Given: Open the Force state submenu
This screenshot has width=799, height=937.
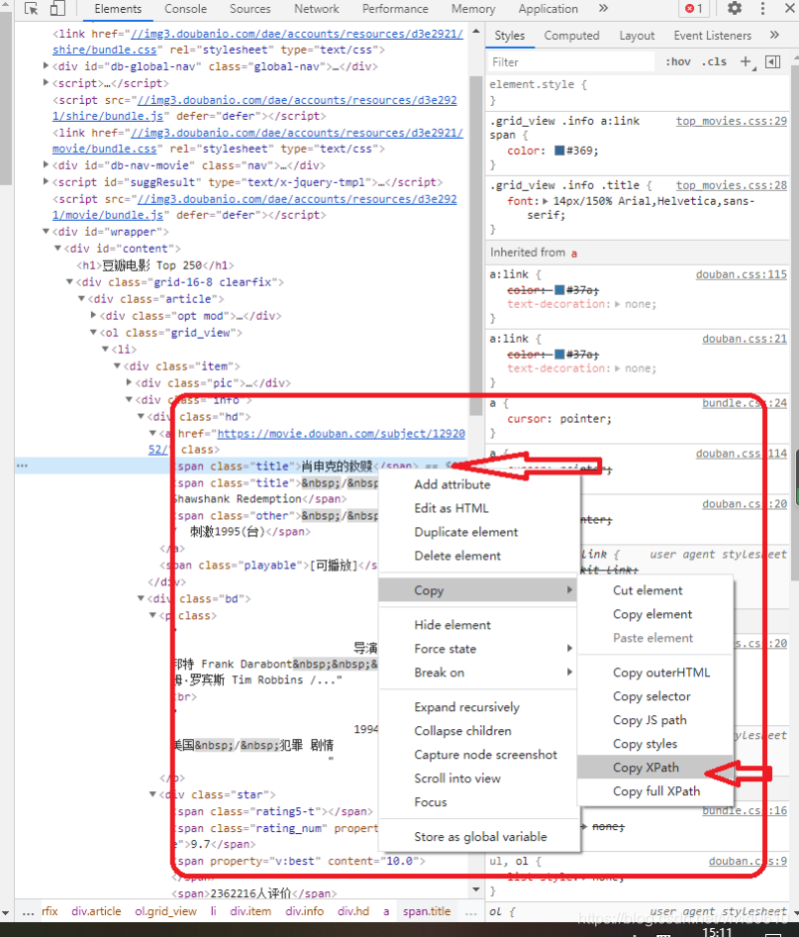Looking at the screenshot, I should pos(478,649).
